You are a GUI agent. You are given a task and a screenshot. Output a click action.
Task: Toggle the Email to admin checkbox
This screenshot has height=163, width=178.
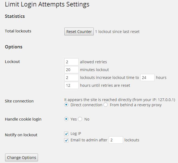(67, 140)
